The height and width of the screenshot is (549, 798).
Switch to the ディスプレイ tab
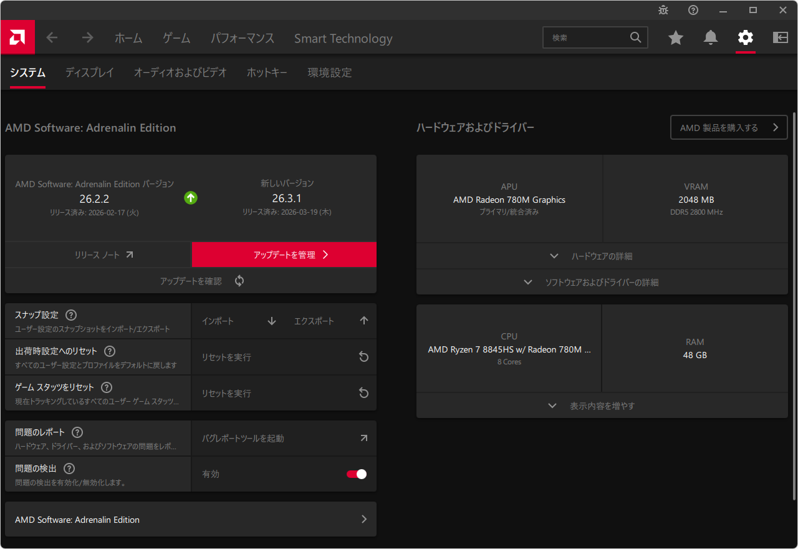tap(90, 73)
